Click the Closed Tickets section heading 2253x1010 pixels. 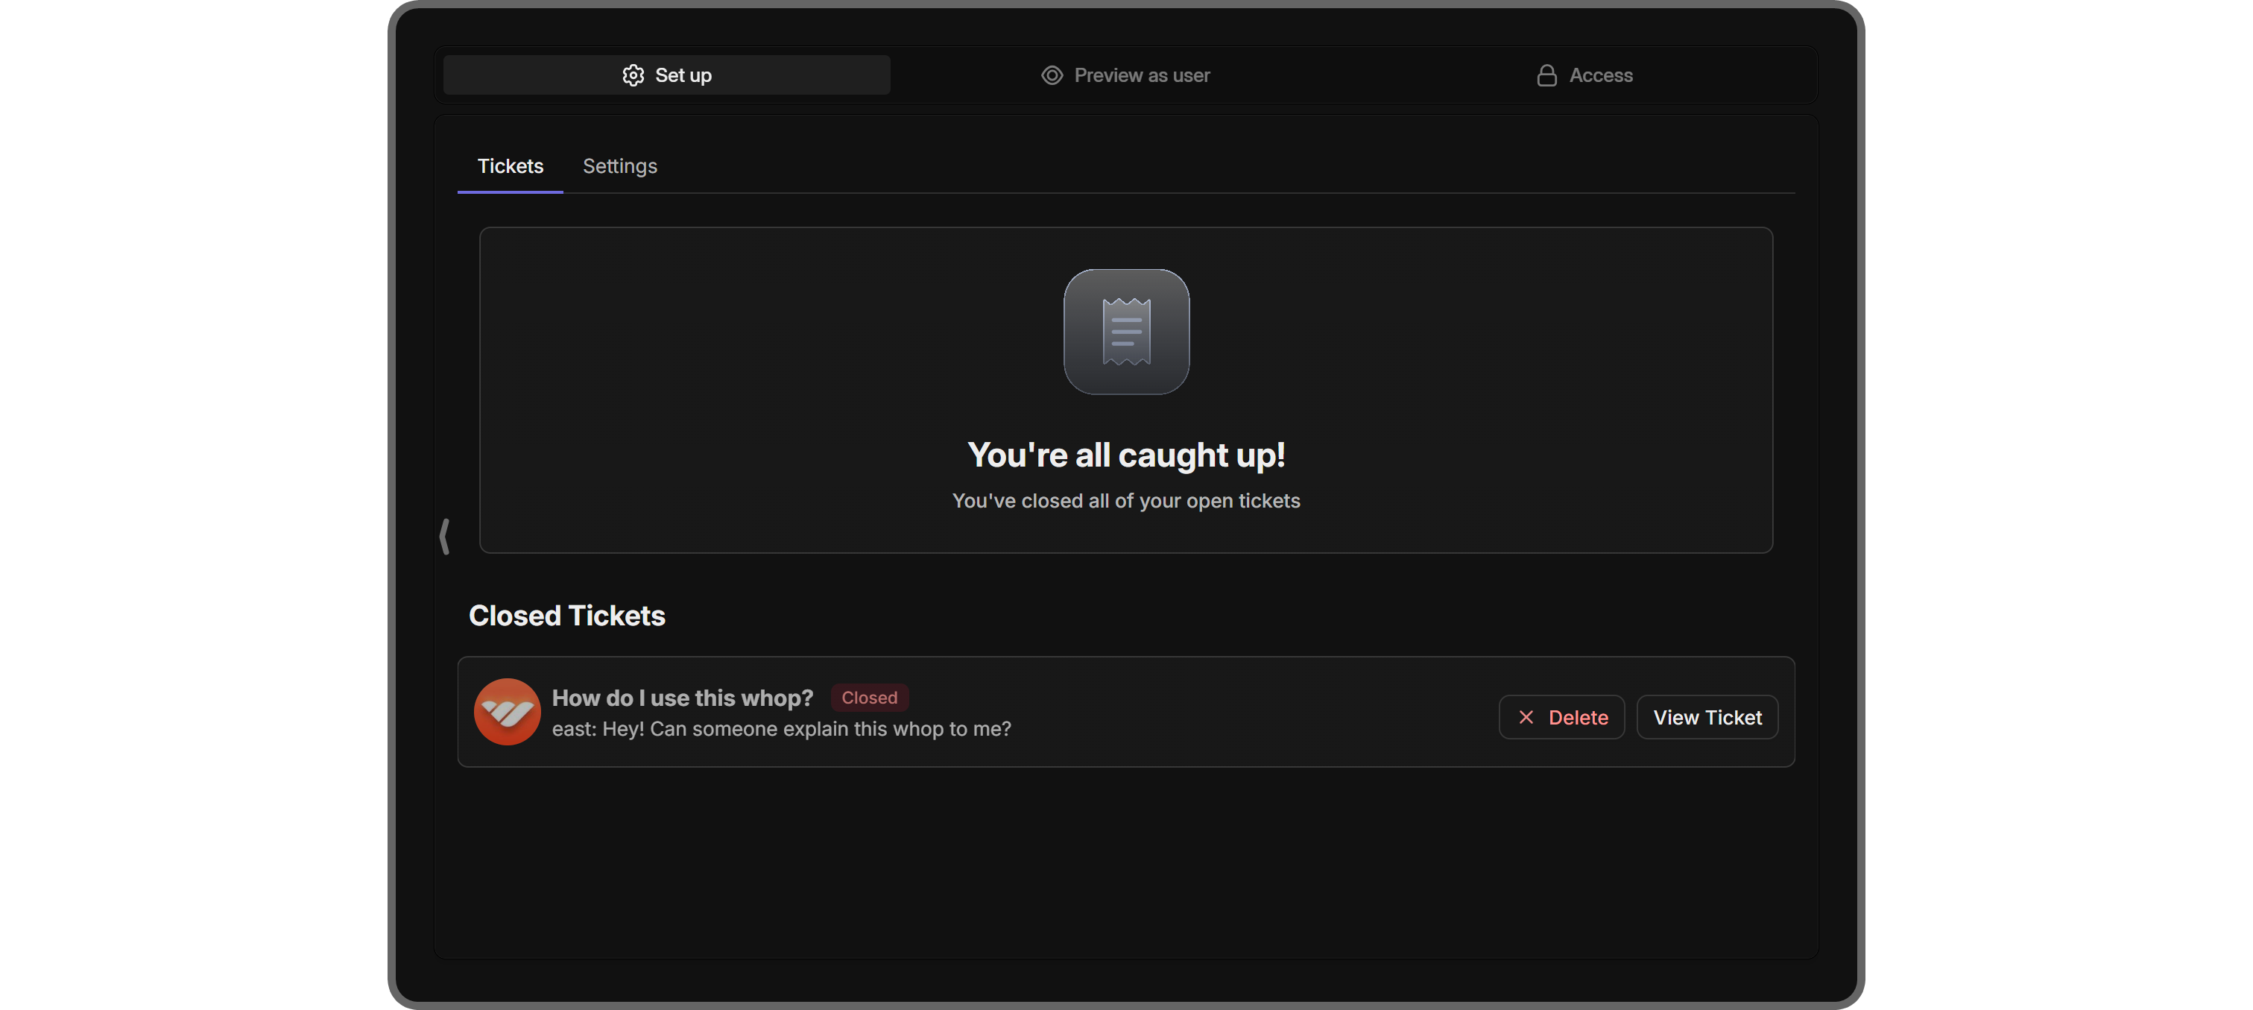click(x=566, y=616)
